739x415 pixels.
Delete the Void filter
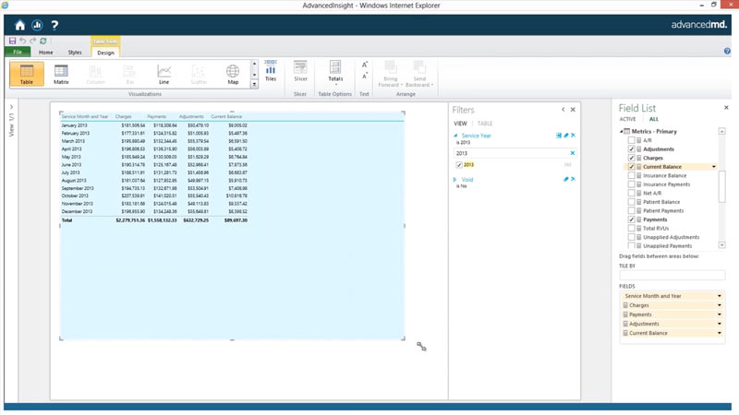(x=573, y=179)
